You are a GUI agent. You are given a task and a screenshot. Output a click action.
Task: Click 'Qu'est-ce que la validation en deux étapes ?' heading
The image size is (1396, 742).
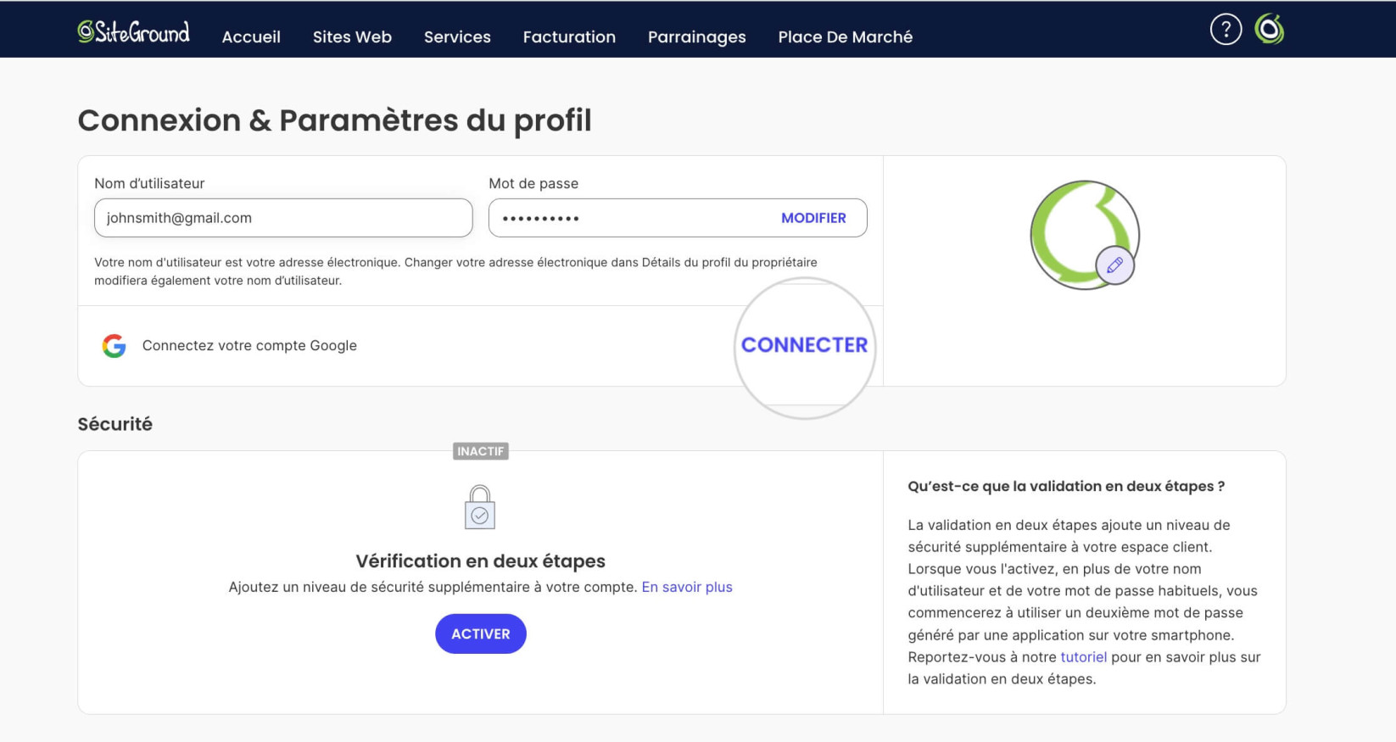pyautogui.click(x=1066, y=486)
